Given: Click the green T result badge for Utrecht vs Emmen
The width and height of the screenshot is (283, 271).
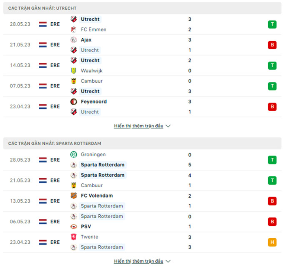Looking at the screenshot, I should (x=272, y=24).
